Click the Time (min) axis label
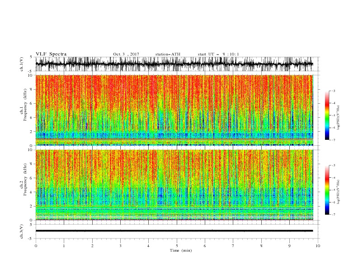 pyautogui.click(x=181, y=250)
